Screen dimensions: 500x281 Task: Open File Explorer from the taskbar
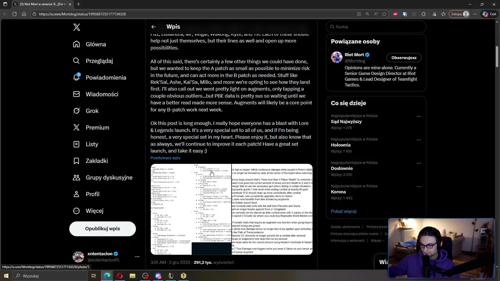click(132, 276)
